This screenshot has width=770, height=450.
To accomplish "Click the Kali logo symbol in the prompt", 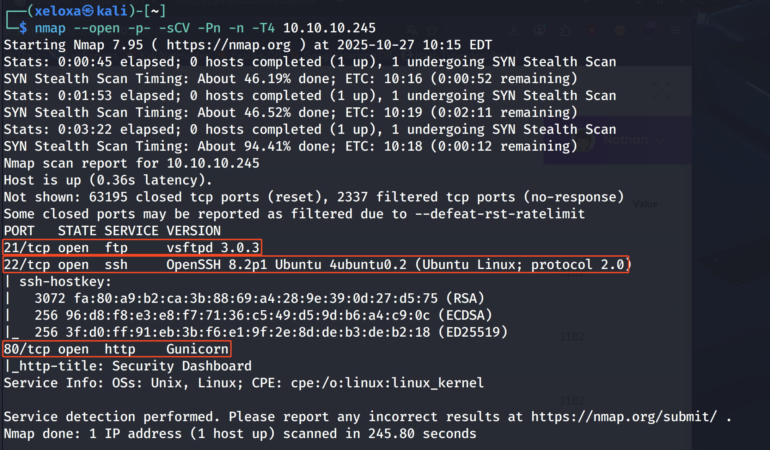I will tap(88, 11).
